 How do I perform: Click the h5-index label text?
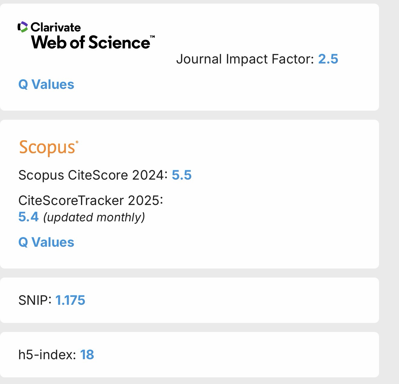point(47,355)
